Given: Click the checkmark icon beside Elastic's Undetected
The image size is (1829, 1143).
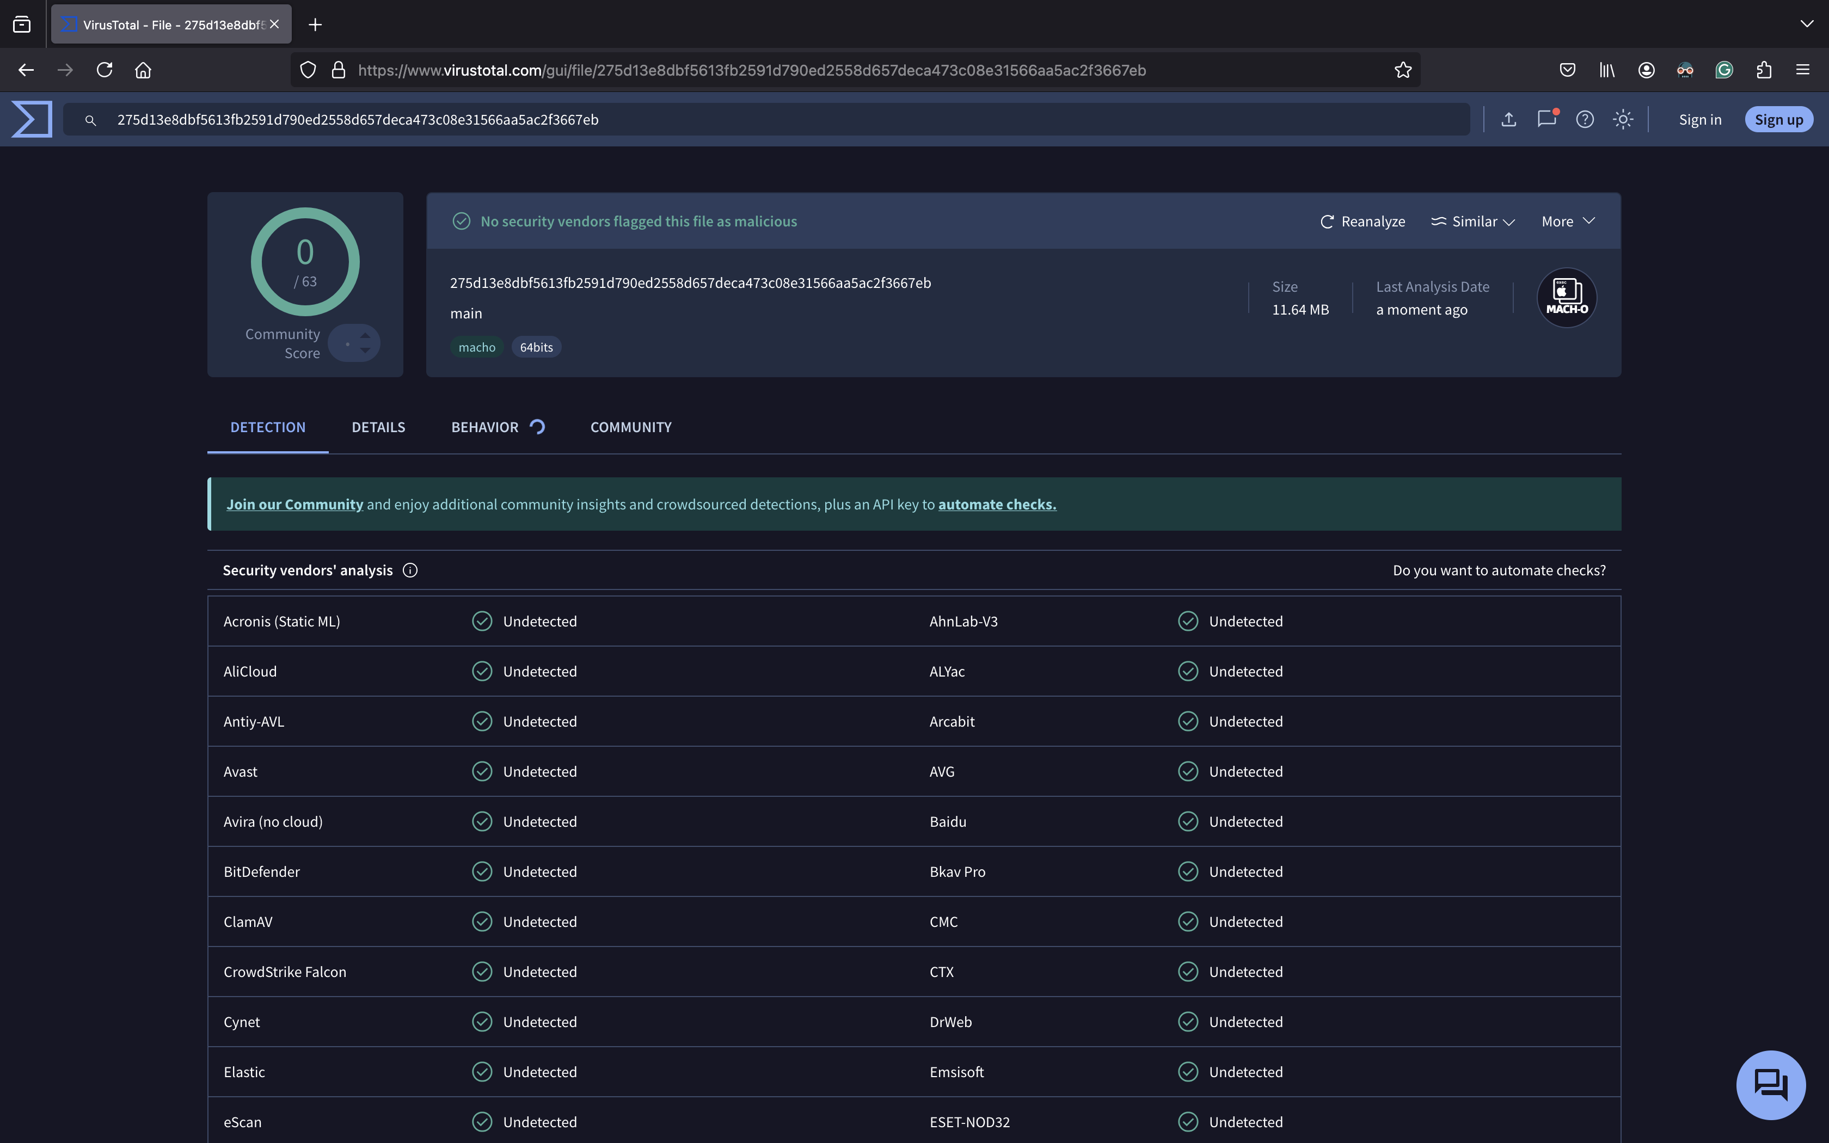Looking at the screenshot, I should (x=482, y=1072).
